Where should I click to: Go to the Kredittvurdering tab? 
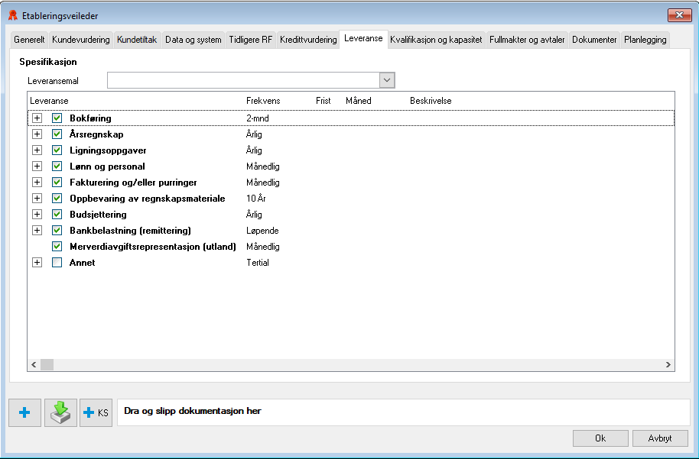click(308, 40)
